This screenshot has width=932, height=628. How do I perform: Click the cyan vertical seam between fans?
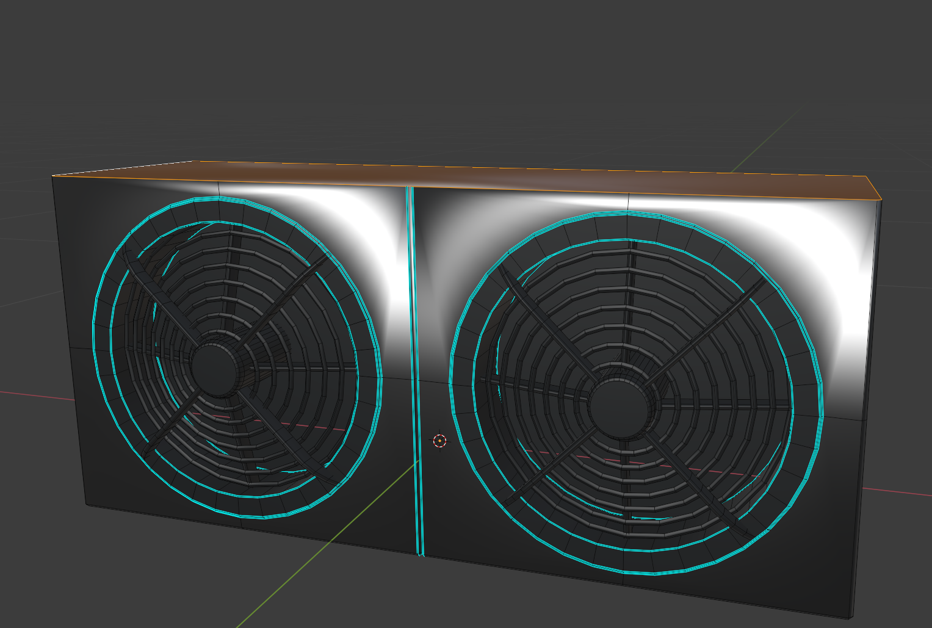point(414,371)
